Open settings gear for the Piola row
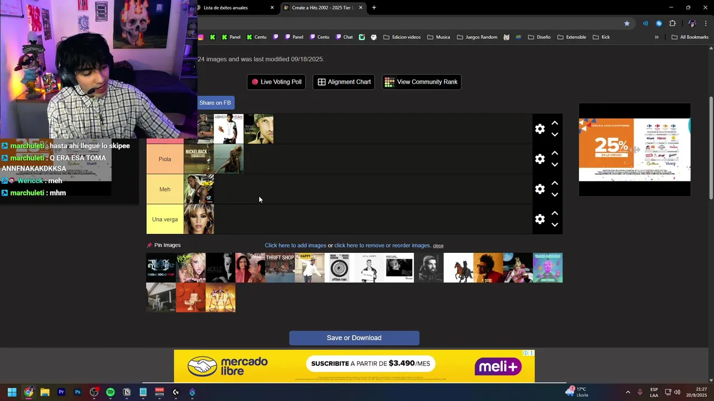Viewport: 714px width, 401px height. point(539,159)
